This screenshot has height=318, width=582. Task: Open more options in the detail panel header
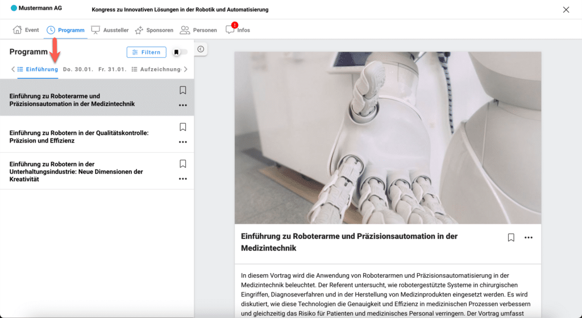click(529, 237)
